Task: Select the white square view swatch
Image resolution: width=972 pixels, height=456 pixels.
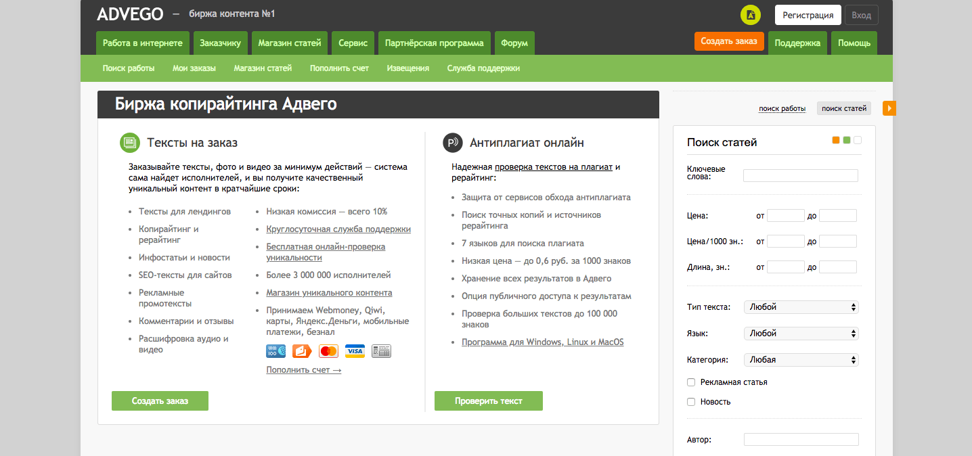Action: tap(858, 140)
